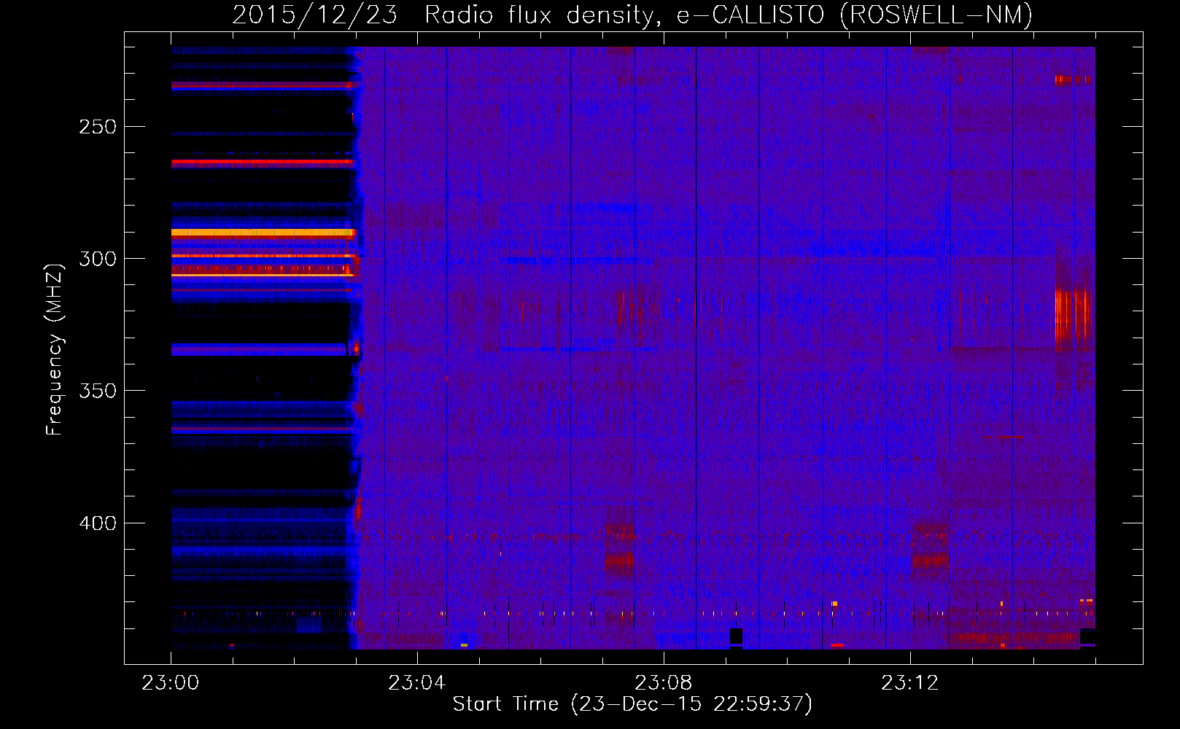
Task: Click the 23:12 time tick label
Action: coord(910,682)
